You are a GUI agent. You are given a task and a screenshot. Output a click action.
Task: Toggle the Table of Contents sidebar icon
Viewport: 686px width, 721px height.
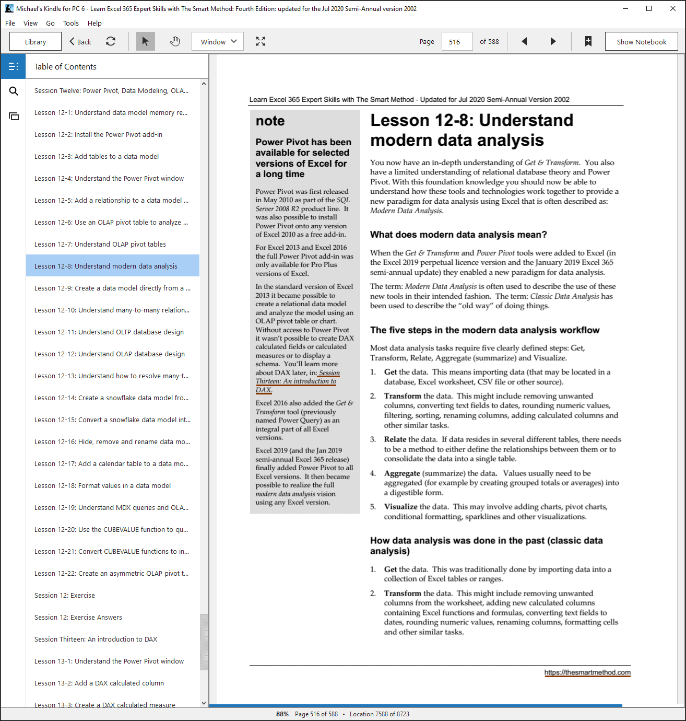coord(14,66)
